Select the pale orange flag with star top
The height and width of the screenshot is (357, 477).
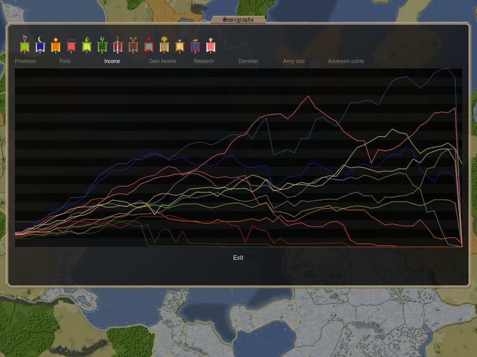tap(180, 45)
